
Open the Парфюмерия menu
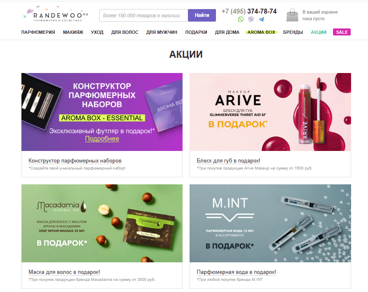click(38, 32)
